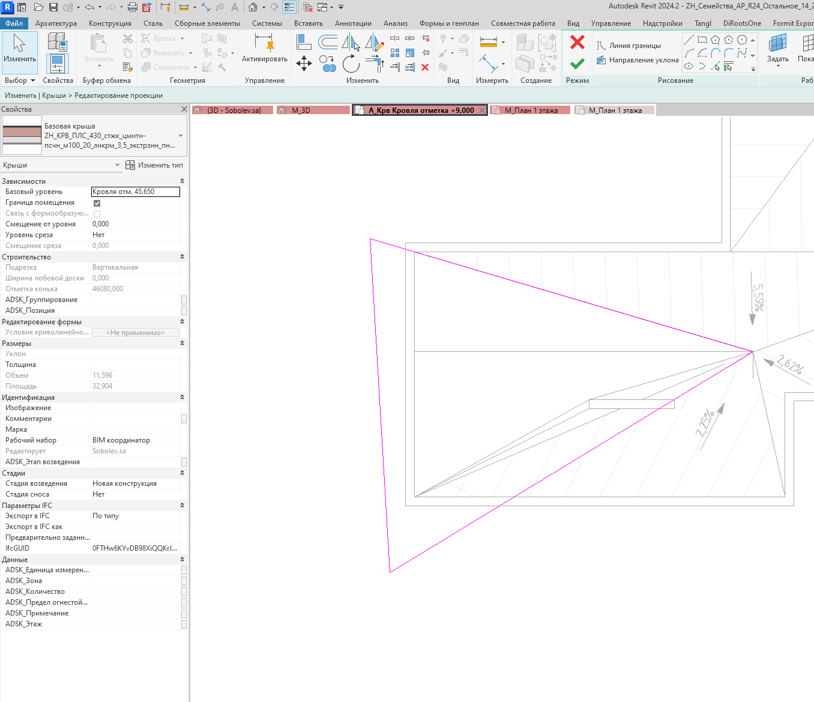Toggle ADSK_Примечание checkbox
Viewport: 814px width, 702px height.
[184, 613]
